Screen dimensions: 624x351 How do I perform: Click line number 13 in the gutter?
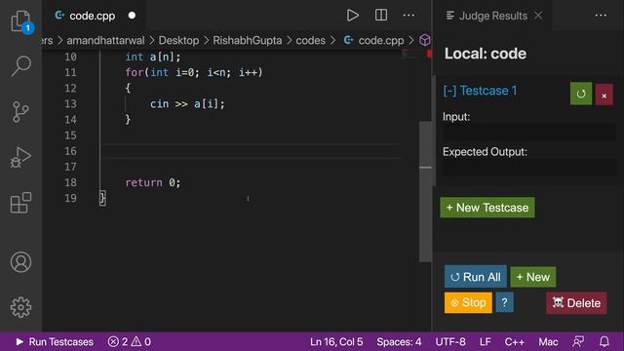[70, 104]
